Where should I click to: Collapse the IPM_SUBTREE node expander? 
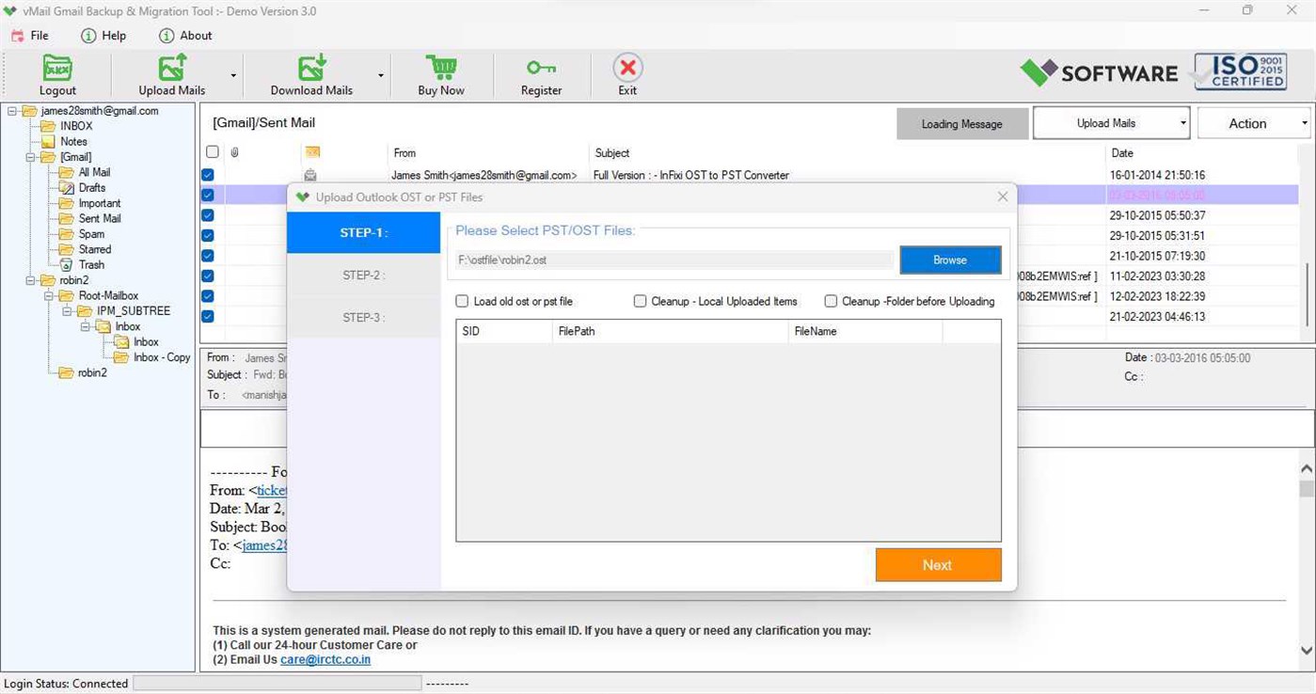(x=67, y=311)
